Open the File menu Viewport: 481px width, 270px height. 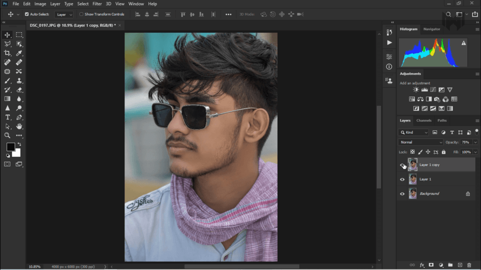point(16,4)
